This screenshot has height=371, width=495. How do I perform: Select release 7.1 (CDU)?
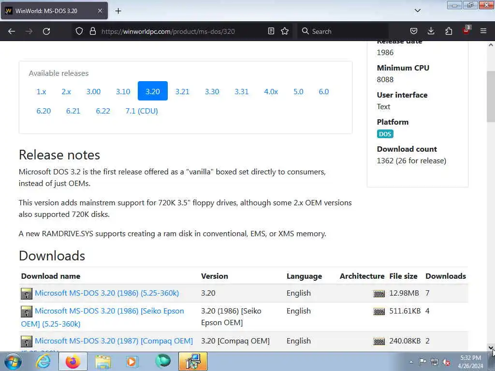coord(142,111)
